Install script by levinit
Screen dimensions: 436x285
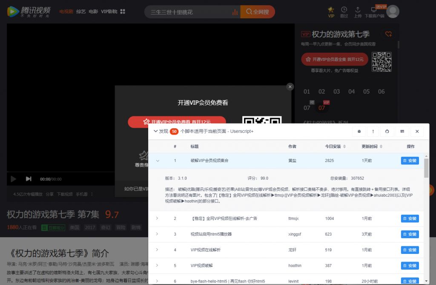click(x=410, y=281)
